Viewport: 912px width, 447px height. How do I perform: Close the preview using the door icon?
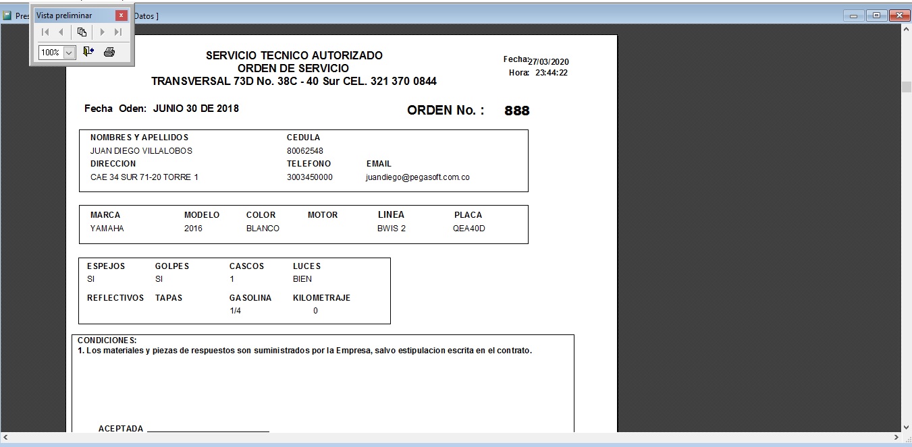(88, 52)
